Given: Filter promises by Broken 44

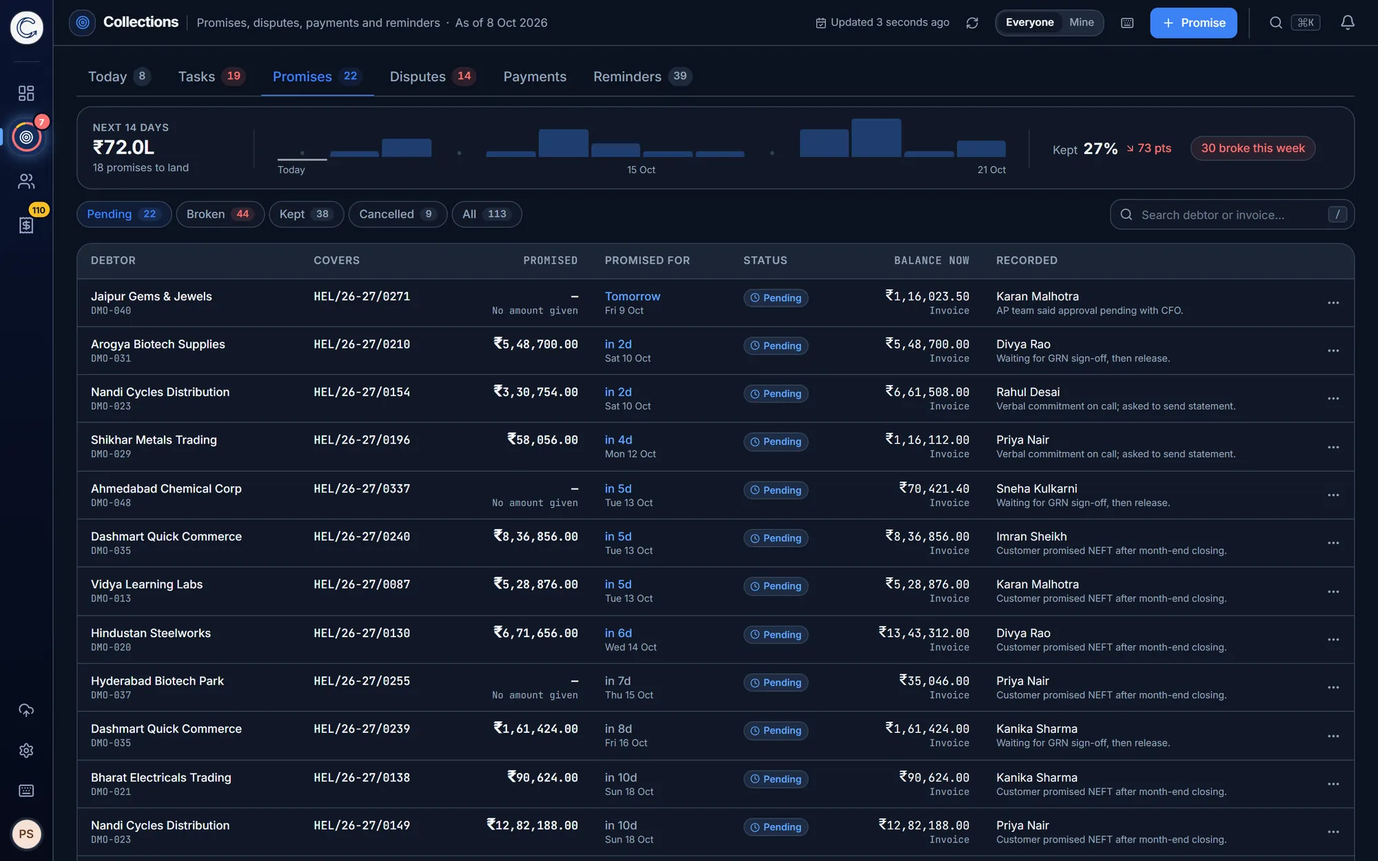Looking at the screenshot, I should [x=220, y=214].
